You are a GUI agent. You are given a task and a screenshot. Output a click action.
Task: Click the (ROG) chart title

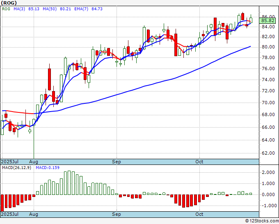(9, 3)
